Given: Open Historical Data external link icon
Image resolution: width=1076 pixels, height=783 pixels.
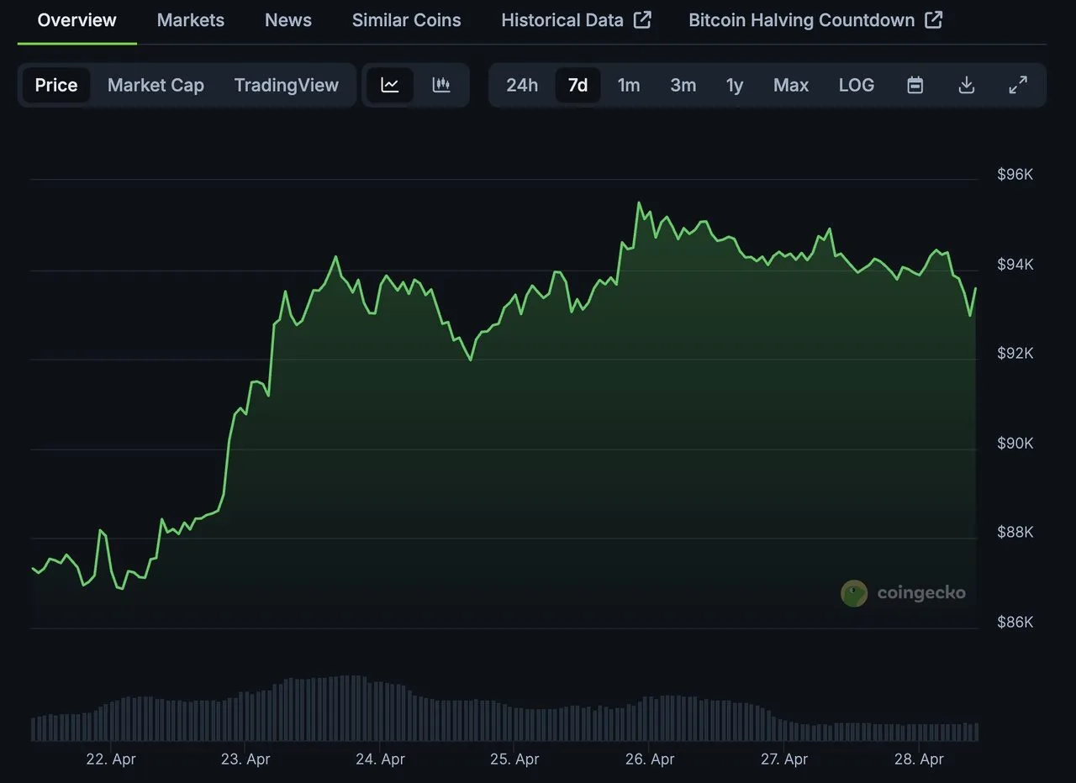Looking at the screenshot, I should (x=642, y=19).
